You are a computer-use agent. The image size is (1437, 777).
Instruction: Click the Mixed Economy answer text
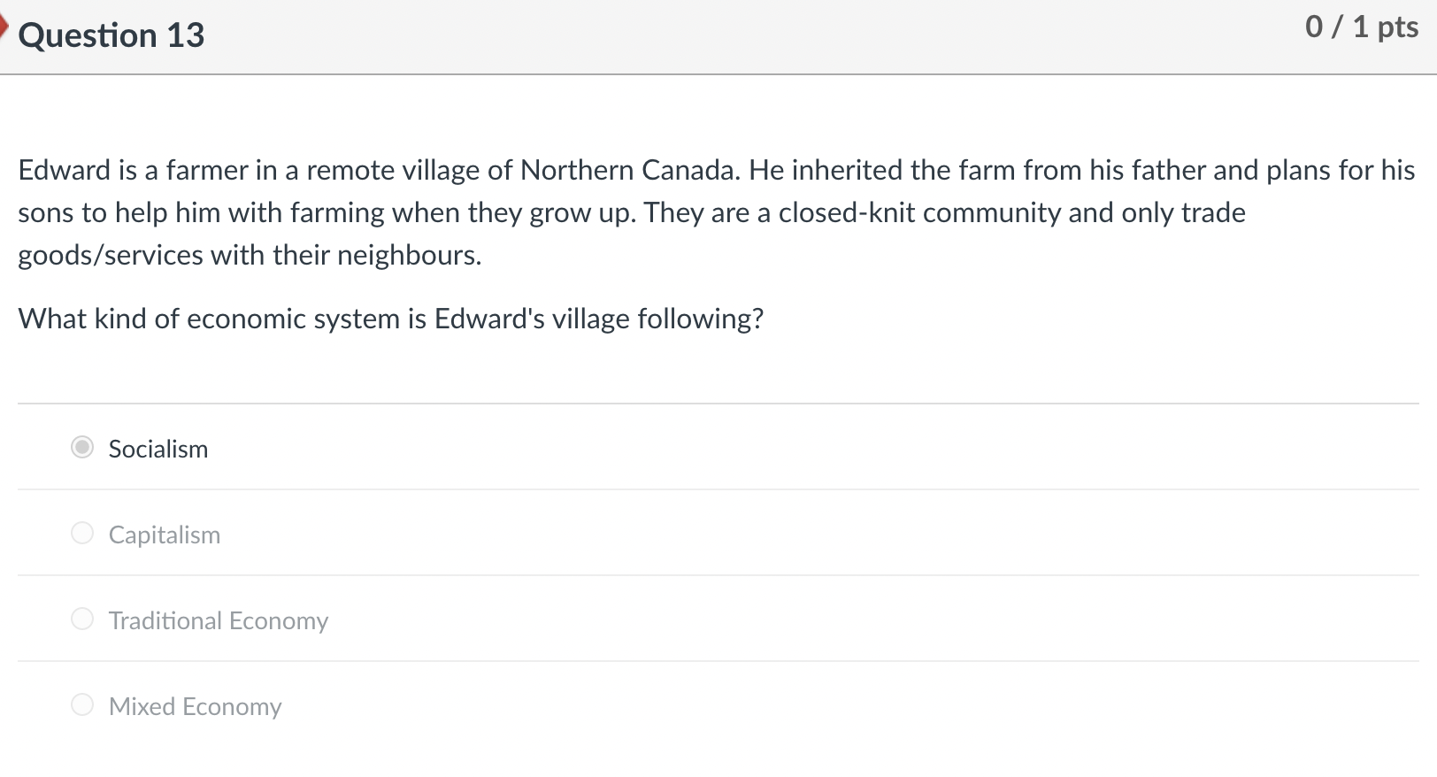pyautogui.click(x=196, y=707)
